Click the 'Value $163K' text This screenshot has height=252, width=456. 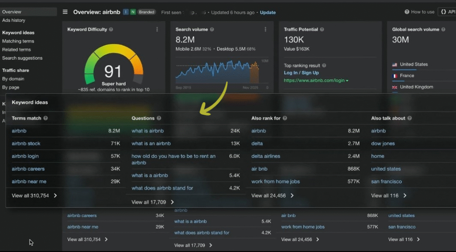pos(296,49)
